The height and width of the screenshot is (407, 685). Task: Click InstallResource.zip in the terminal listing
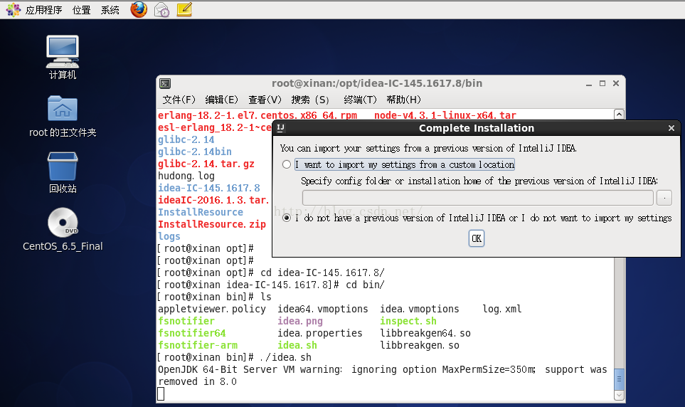coord(212,224)
